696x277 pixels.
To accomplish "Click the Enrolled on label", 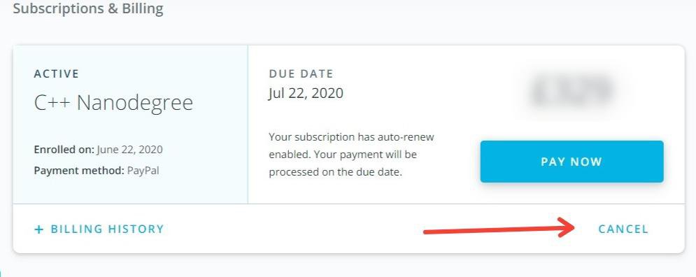I will [64, 150].
